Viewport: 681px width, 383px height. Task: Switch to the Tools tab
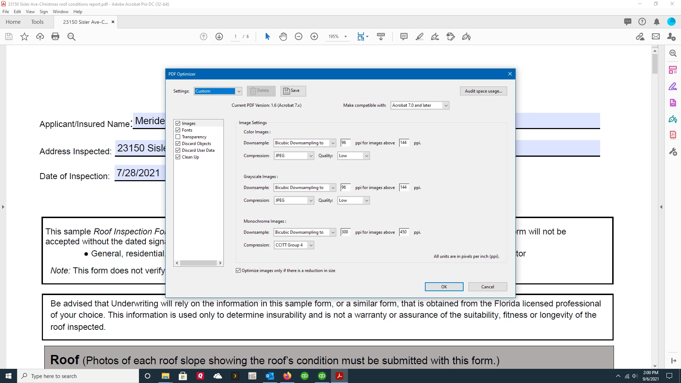click(x=37, y=22)
